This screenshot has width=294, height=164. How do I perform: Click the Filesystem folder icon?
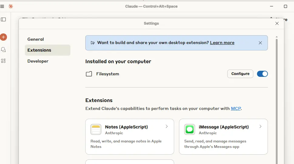[x=89, y=74]
